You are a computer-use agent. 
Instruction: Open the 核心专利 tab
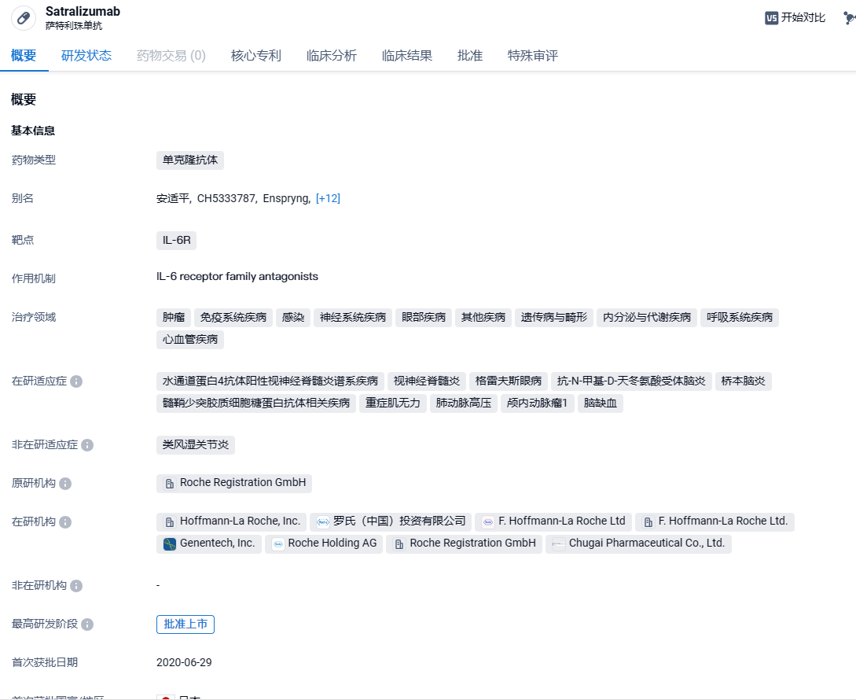coord(256,56)
